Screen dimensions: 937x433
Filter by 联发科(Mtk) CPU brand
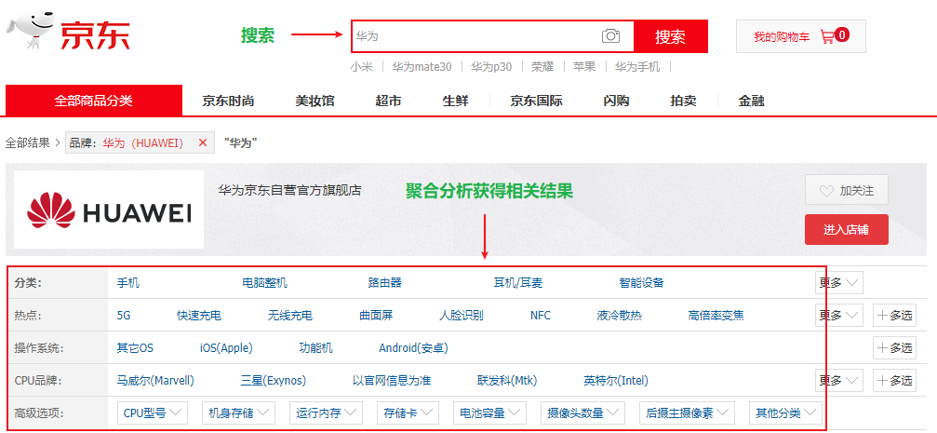pyautogui.click(x=507, y=380)
